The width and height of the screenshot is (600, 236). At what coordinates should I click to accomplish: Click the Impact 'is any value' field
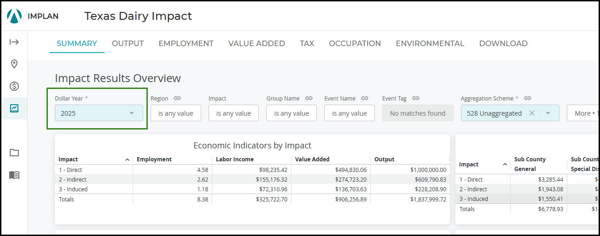point(233,113)
